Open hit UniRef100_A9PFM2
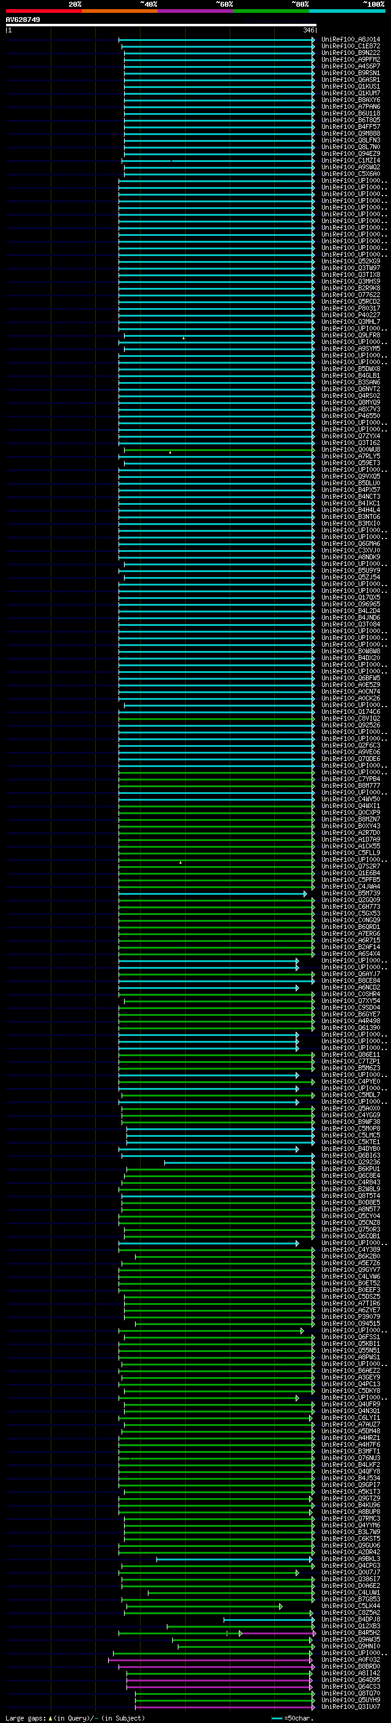Image resolution: width=391 pixels, height=1723 pixels. pyautogui.click(x=351, y=59)
